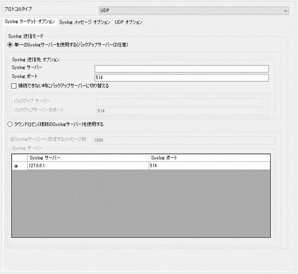Screen dimensions: 298x274
Task: Switch to the Syslog メッセージ オプション tab
Action: pos(84,22)
